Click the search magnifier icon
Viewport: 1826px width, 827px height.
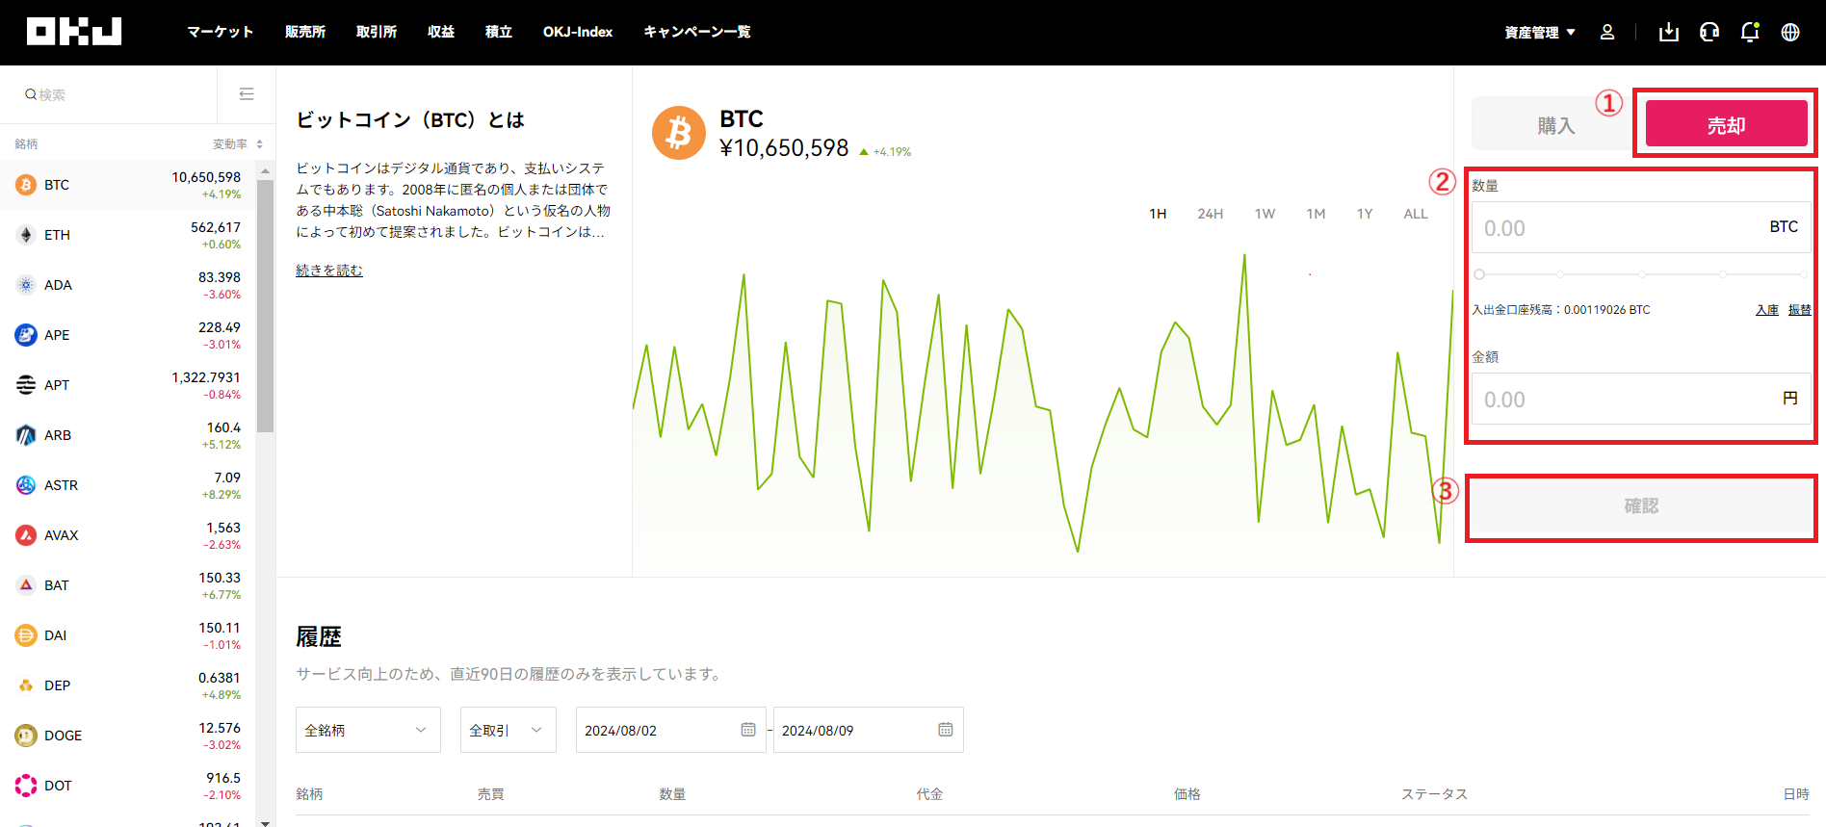[x=31, y=94]
